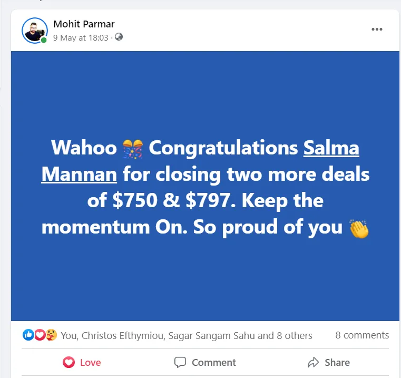Click the heart icon on Love button
This screenshot has width=401, height=378.
[69, 362]
